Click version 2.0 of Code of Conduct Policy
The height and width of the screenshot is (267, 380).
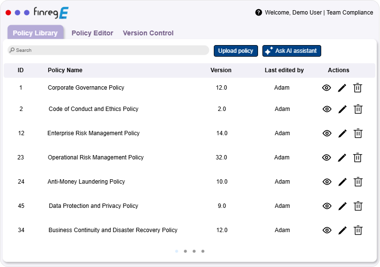(x=222, y=109)
